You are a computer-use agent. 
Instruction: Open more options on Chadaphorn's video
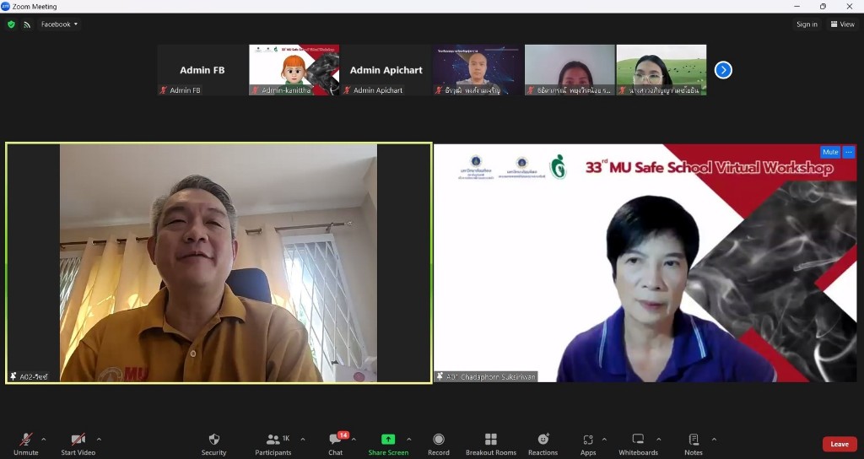point(849,152)
